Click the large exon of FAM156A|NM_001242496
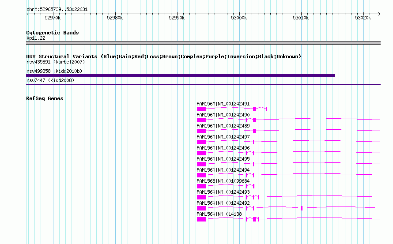Viewport: 393px width, 244px height. pyautogui.click(x=201, y=153)
